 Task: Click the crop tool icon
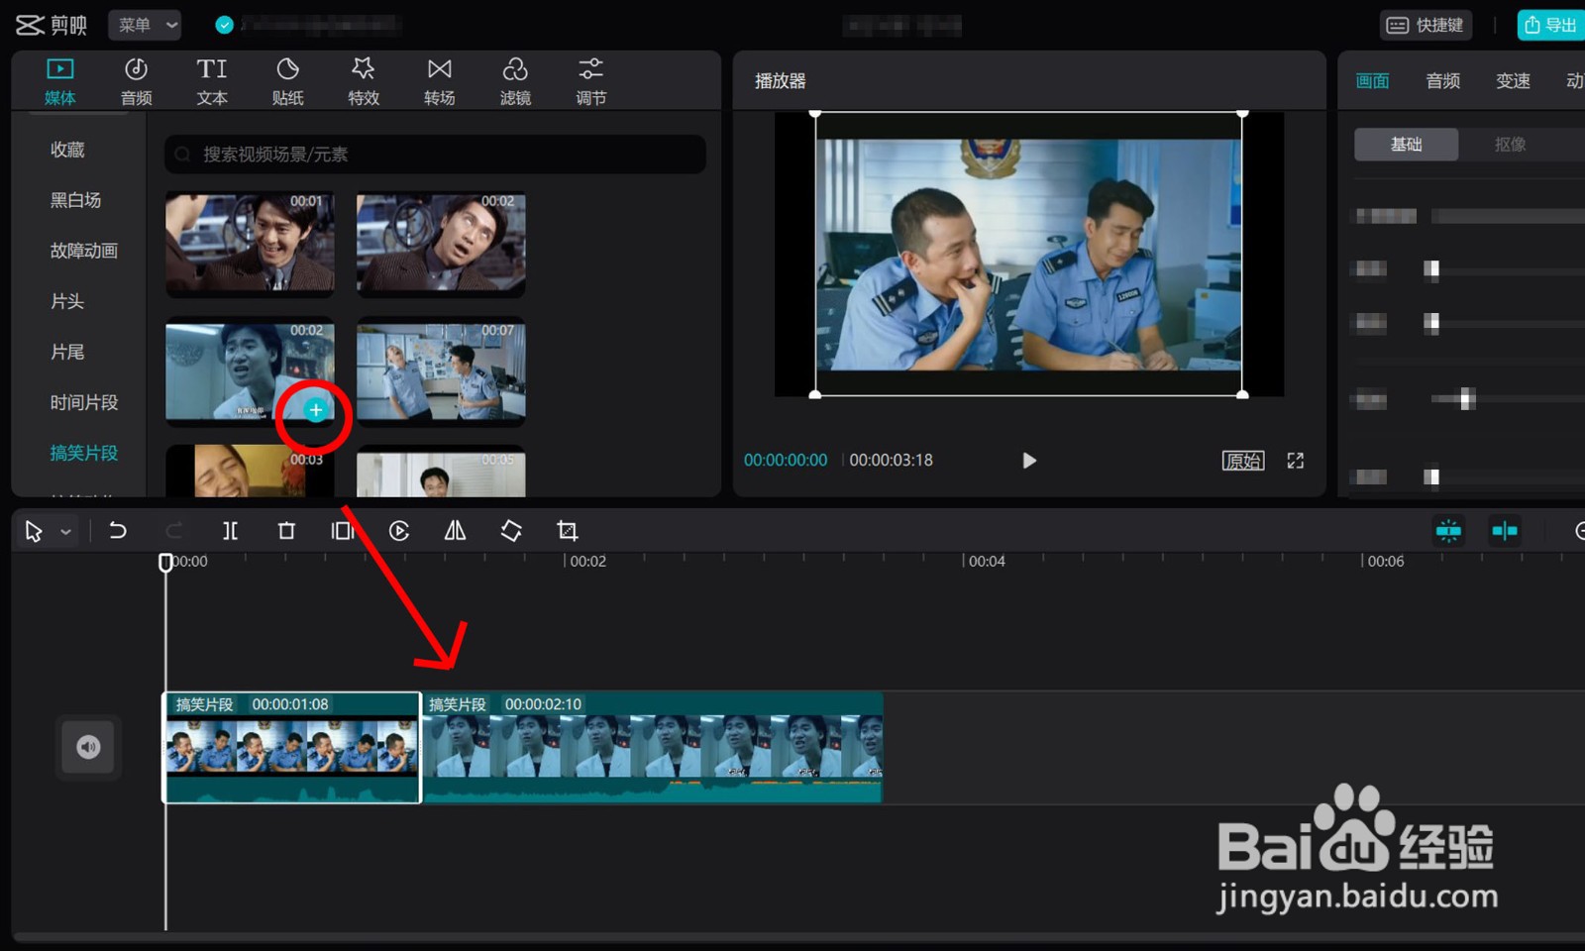coord(568,531)
